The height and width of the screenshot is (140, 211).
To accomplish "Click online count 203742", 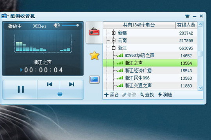I will pos(186,33).
